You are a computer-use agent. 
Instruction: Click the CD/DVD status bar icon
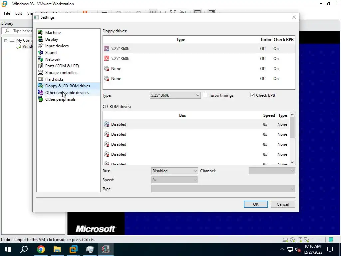point(292,240)
